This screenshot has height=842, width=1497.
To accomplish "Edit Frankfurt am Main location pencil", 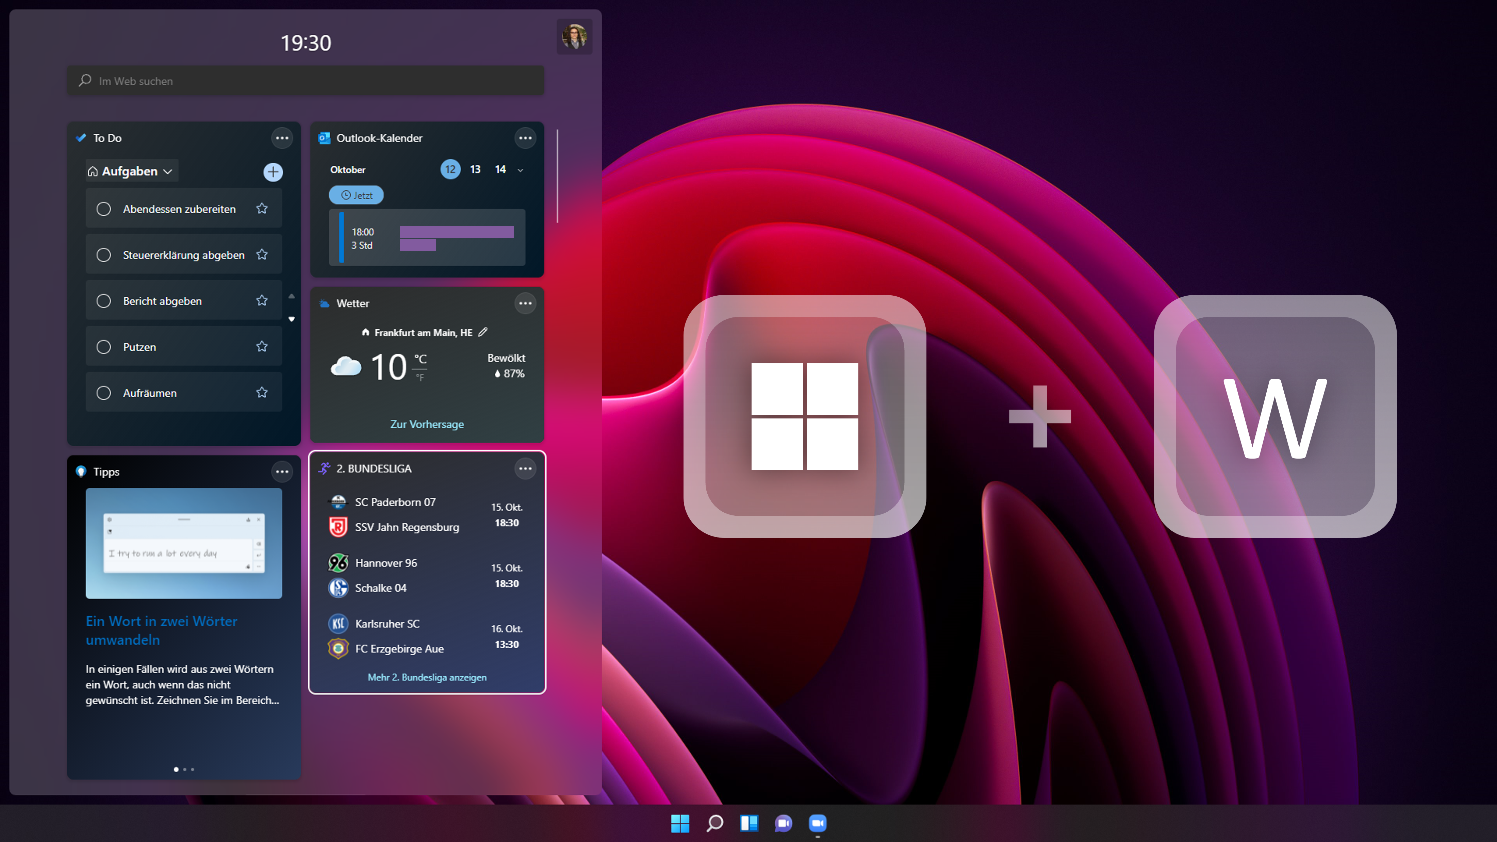I will click(x=482, y=332).
